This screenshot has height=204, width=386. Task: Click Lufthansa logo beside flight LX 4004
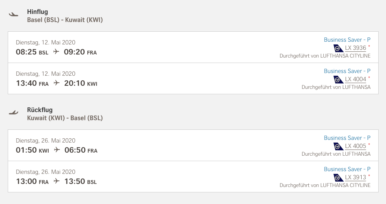(x=338, y=80)
